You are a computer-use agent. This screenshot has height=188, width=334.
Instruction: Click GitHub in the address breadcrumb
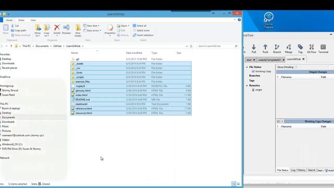click(x=57, y=46)
